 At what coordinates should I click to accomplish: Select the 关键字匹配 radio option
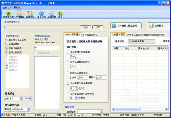tap(6, 44)
